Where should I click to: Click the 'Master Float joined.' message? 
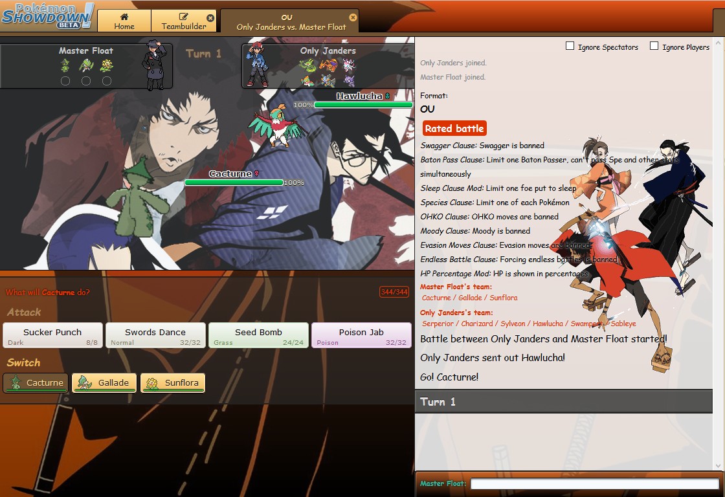pyautogui.click(x=452, y=77)
